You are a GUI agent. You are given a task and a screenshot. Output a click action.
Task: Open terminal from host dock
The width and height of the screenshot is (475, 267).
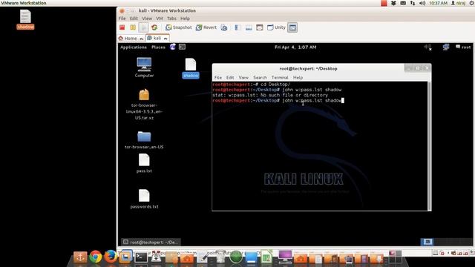141,257
